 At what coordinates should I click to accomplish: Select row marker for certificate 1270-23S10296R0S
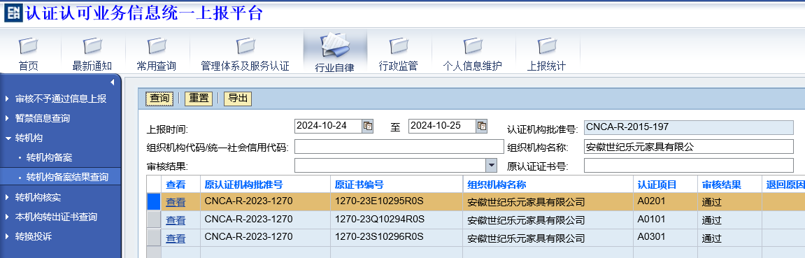coord(154,238)
